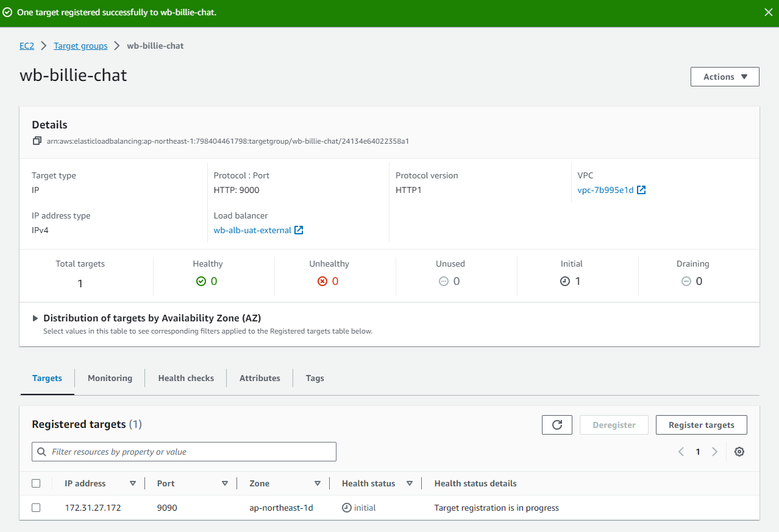The height and width of the screenshot is (532, 779).
Task: Click the Register targets button
Action: click(x=702, y=425)
